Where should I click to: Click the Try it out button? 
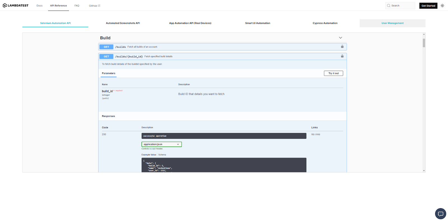tap(333, 73)
